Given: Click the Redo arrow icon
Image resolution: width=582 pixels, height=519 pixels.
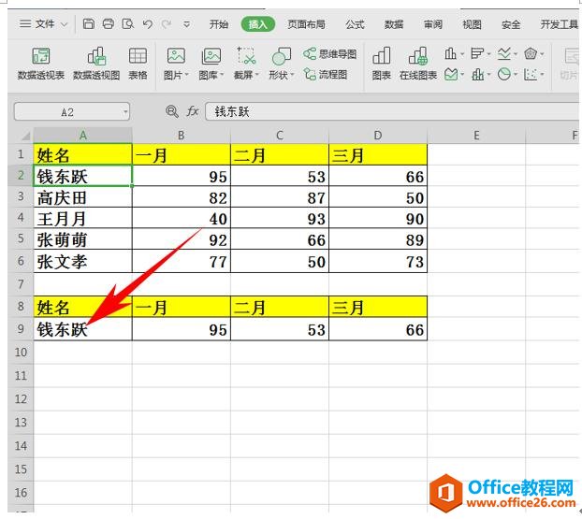Looking at the screenshot, I should pos(167,24).
